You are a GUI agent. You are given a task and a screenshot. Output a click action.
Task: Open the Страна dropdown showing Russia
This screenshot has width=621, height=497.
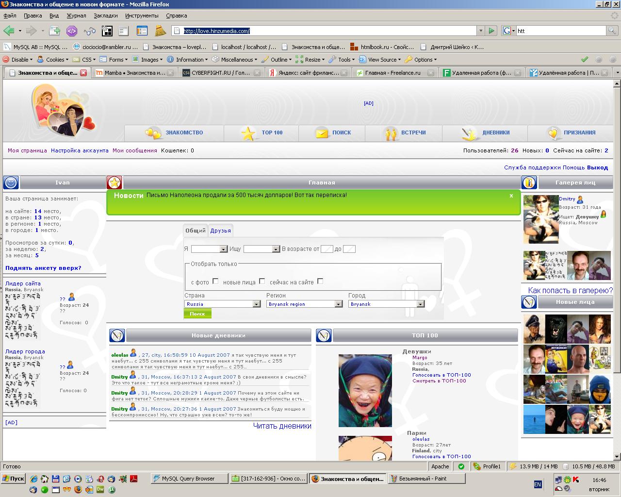pyautogui.click(x=223, y=304)
